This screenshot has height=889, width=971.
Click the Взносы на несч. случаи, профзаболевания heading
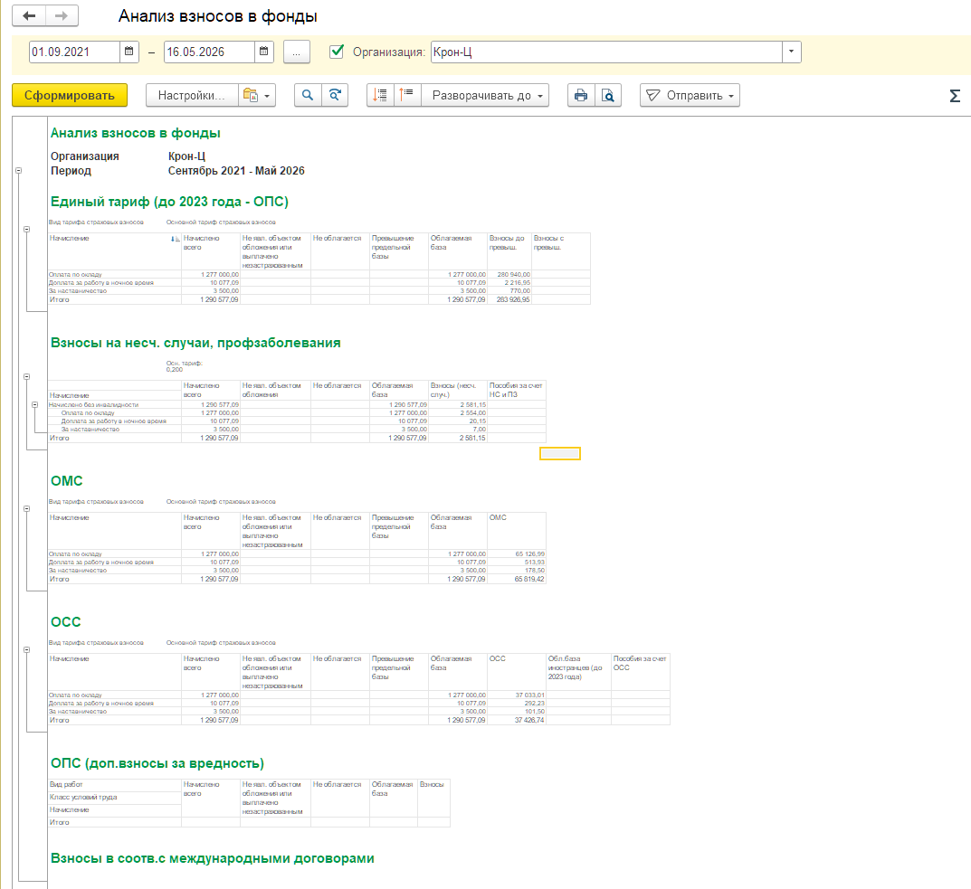(x=195, y=343)
